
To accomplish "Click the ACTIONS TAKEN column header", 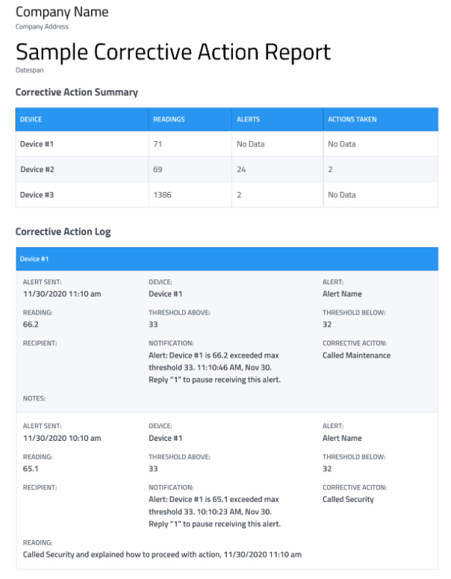I will [352, 120].
